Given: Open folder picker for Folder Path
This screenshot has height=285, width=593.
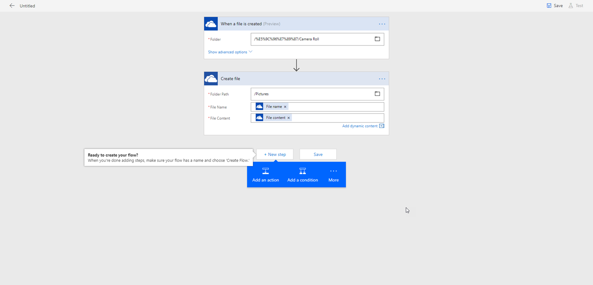Looking at the screenshot, I should tap(377, 94).
